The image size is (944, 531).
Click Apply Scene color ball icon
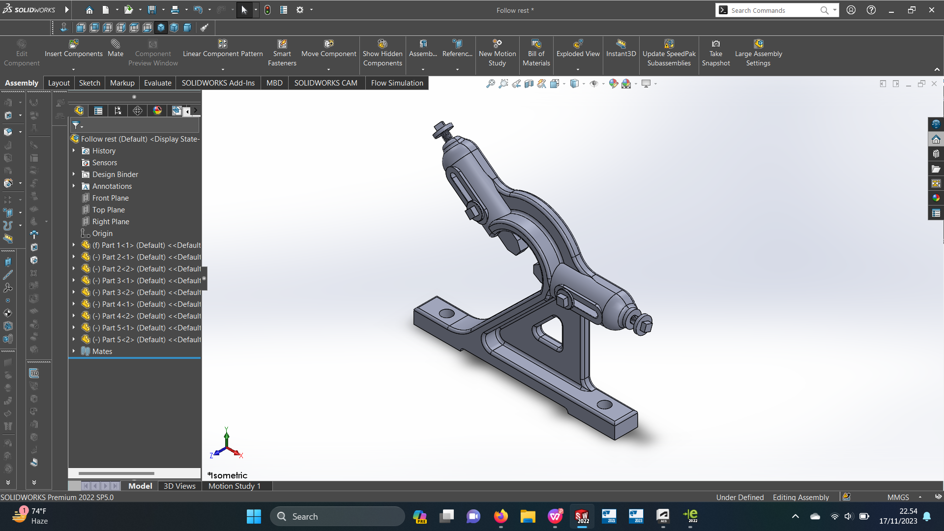tap(626, 84)
